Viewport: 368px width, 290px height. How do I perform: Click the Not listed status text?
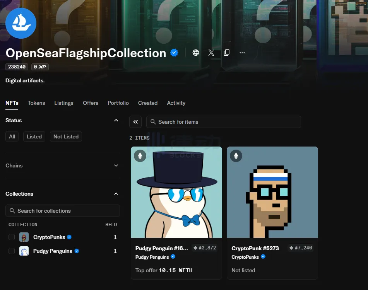pos(243,270)
